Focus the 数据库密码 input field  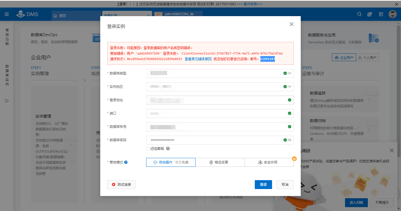pos(220,140)
